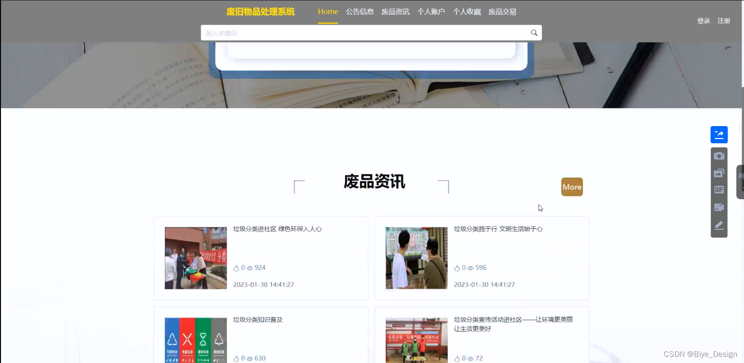Open article 垃圾分类宣传活动进社区
This screenshot has width=744, height=363.
point(513,324)
